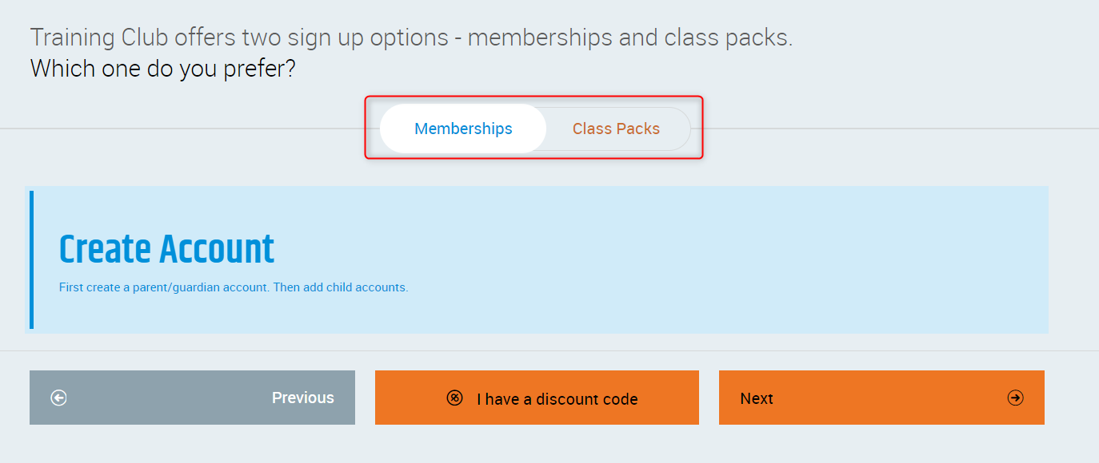Click the 'Previous' text label

(x=302, y=398)
